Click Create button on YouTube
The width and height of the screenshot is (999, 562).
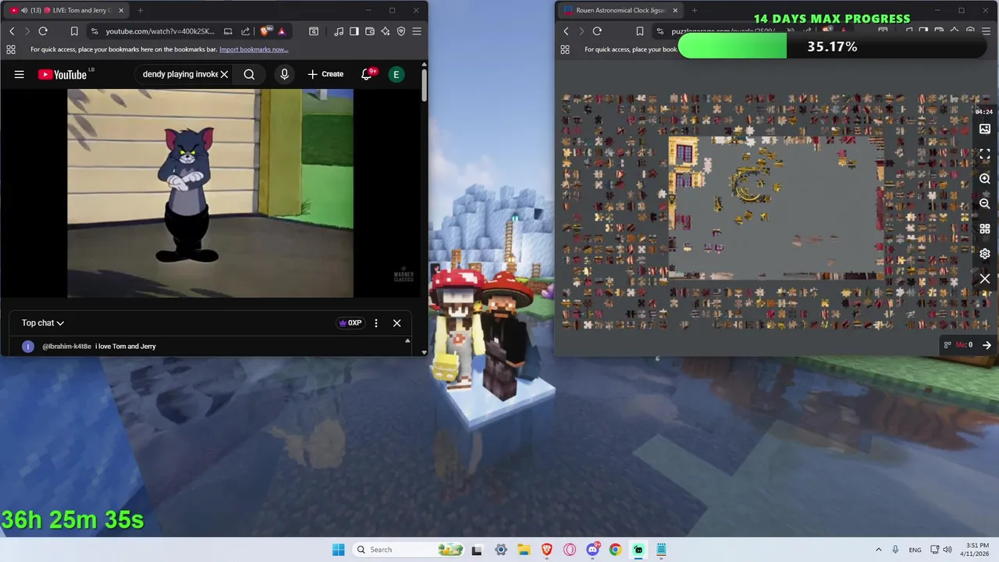pos(325,74)
